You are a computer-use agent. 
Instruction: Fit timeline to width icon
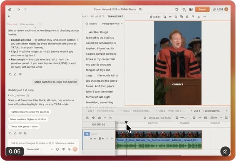[x=200, y=118]
